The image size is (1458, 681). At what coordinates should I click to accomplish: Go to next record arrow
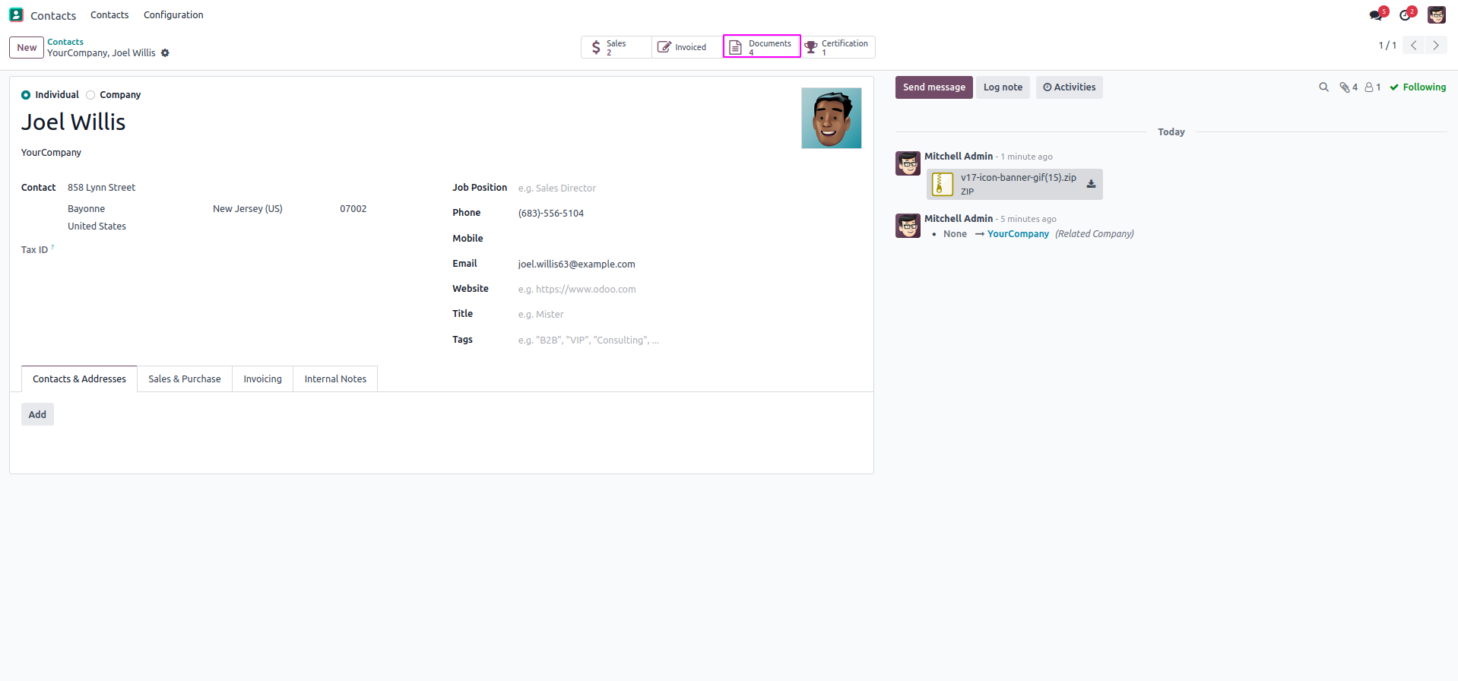[1435, 45]
